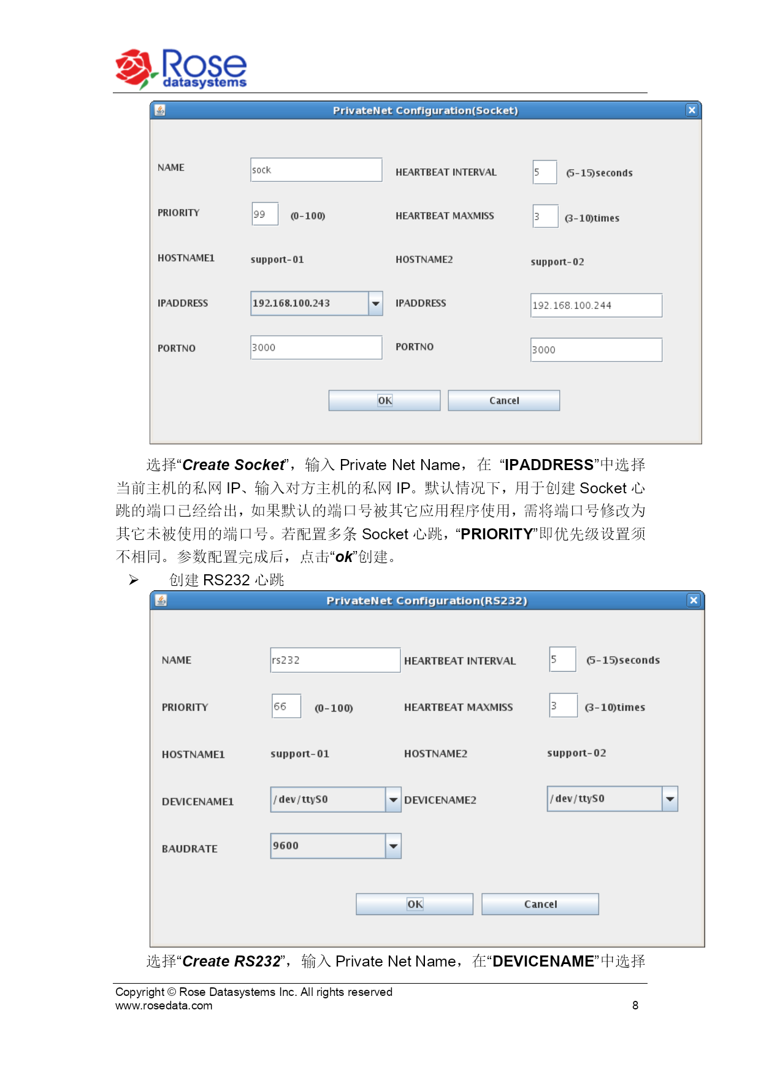This screenshot has width=761, height=1075.
Task: Click the support-02 hostname in Socket dialog
Action: pos(557,262)
